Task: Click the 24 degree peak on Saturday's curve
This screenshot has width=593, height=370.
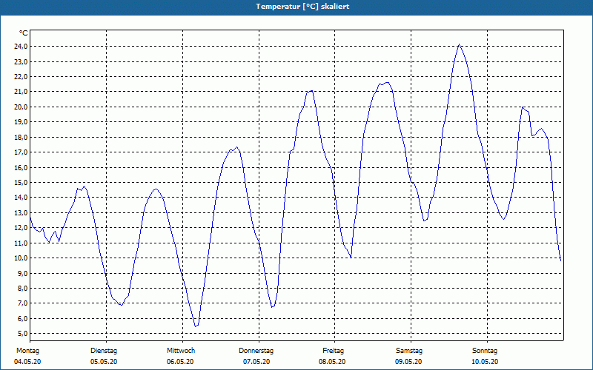Action: [x=459, y=44]
